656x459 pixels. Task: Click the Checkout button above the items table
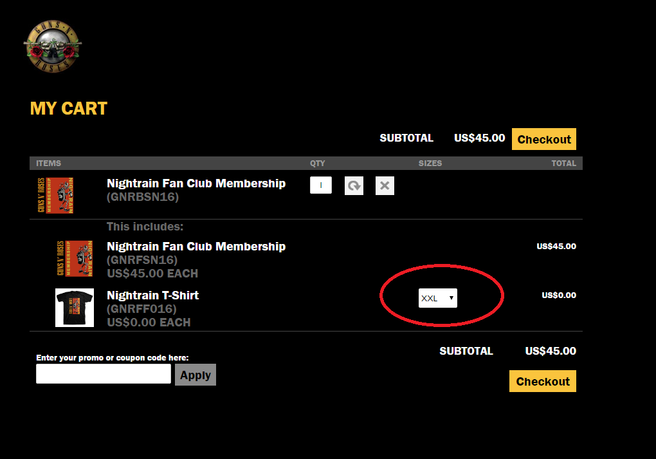click(x=544, y=139)
